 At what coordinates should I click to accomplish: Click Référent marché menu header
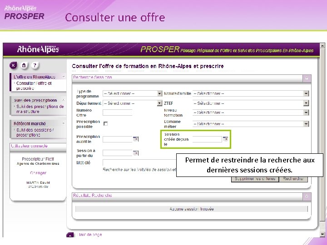[x=30, y=123]
